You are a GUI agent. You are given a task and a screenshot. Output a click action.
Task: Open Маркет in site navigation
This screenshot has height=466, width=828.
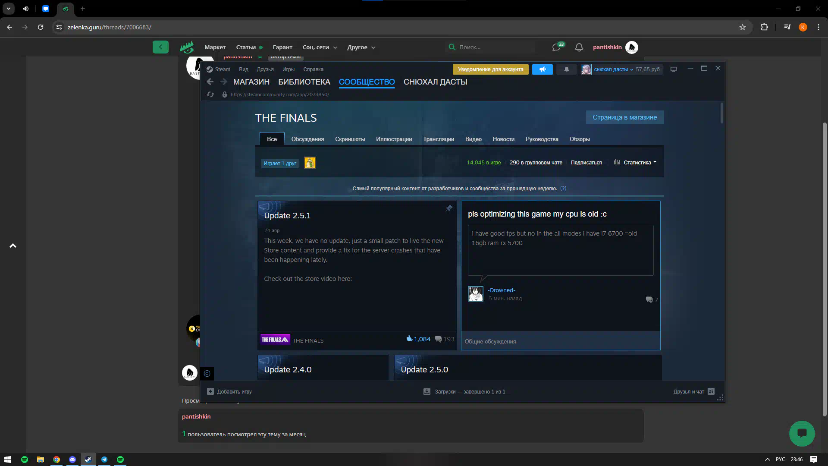click(x=215, y=47)
